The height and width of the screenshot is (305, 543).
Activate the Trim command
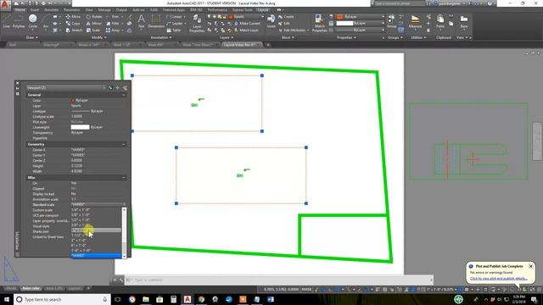[113, 17]
